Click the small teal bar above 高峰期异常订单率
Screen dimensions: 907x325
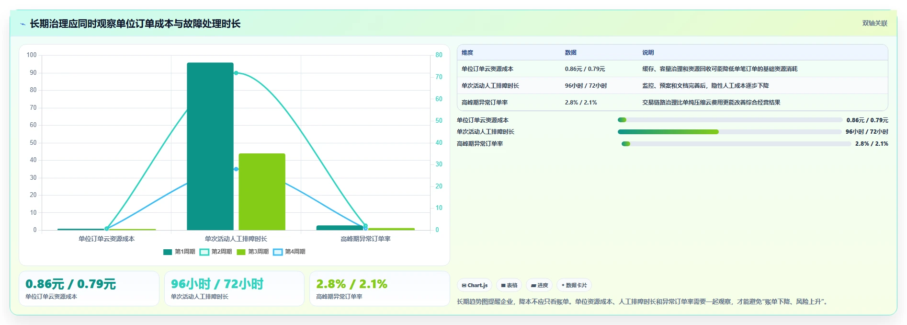pos(340,228)
